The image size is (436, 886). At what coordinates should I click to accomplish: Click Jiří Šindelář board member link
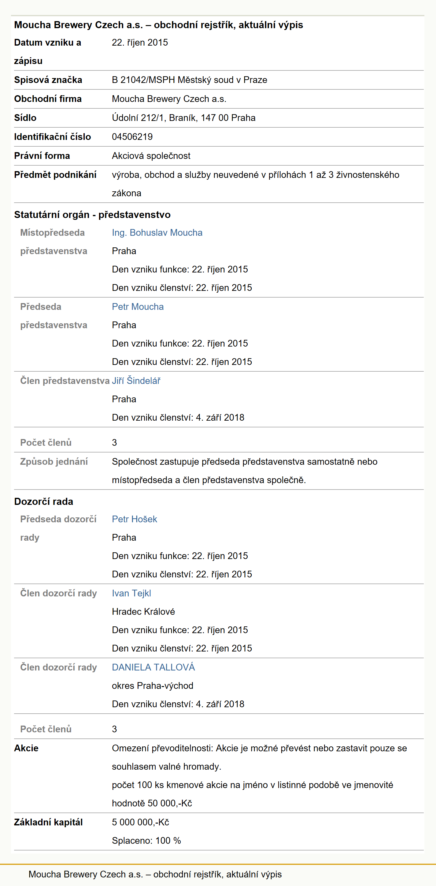(x=136, y=381)
